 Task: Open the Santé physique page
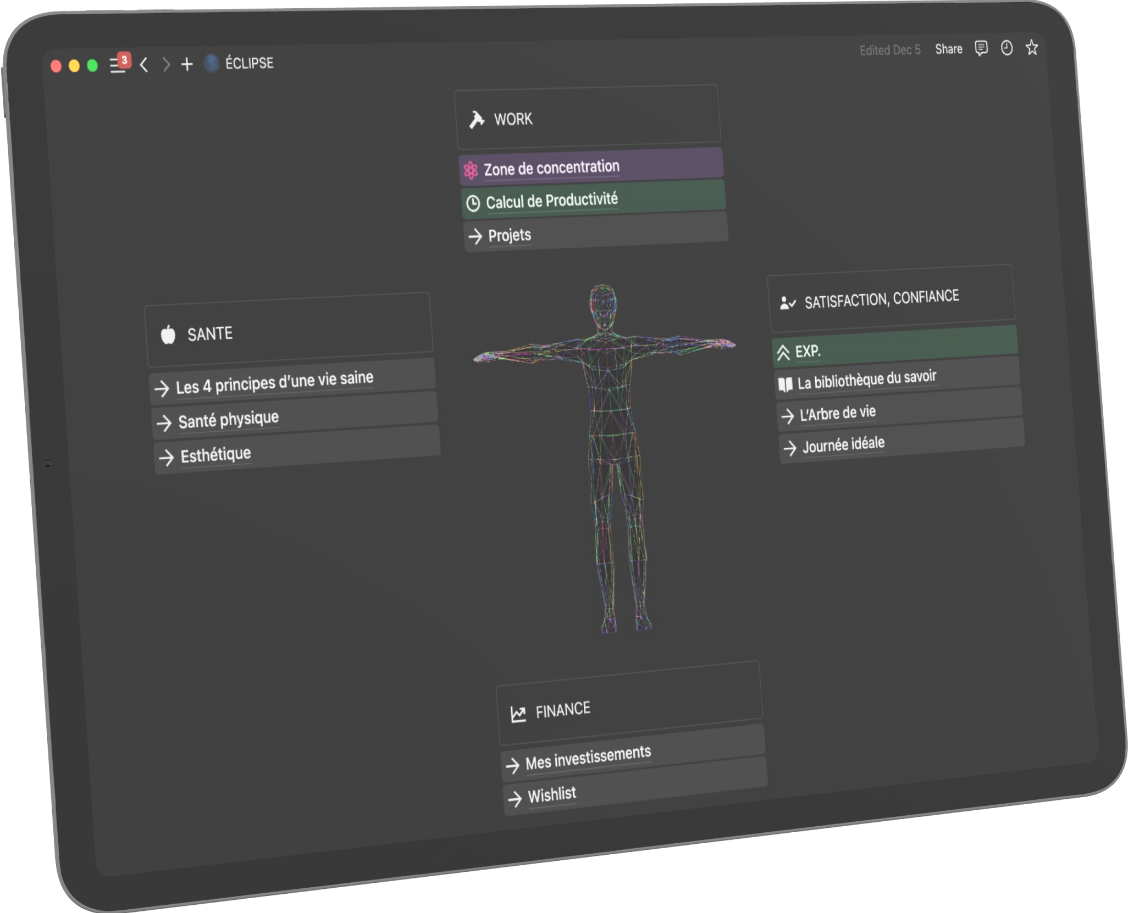click(228, 420)
